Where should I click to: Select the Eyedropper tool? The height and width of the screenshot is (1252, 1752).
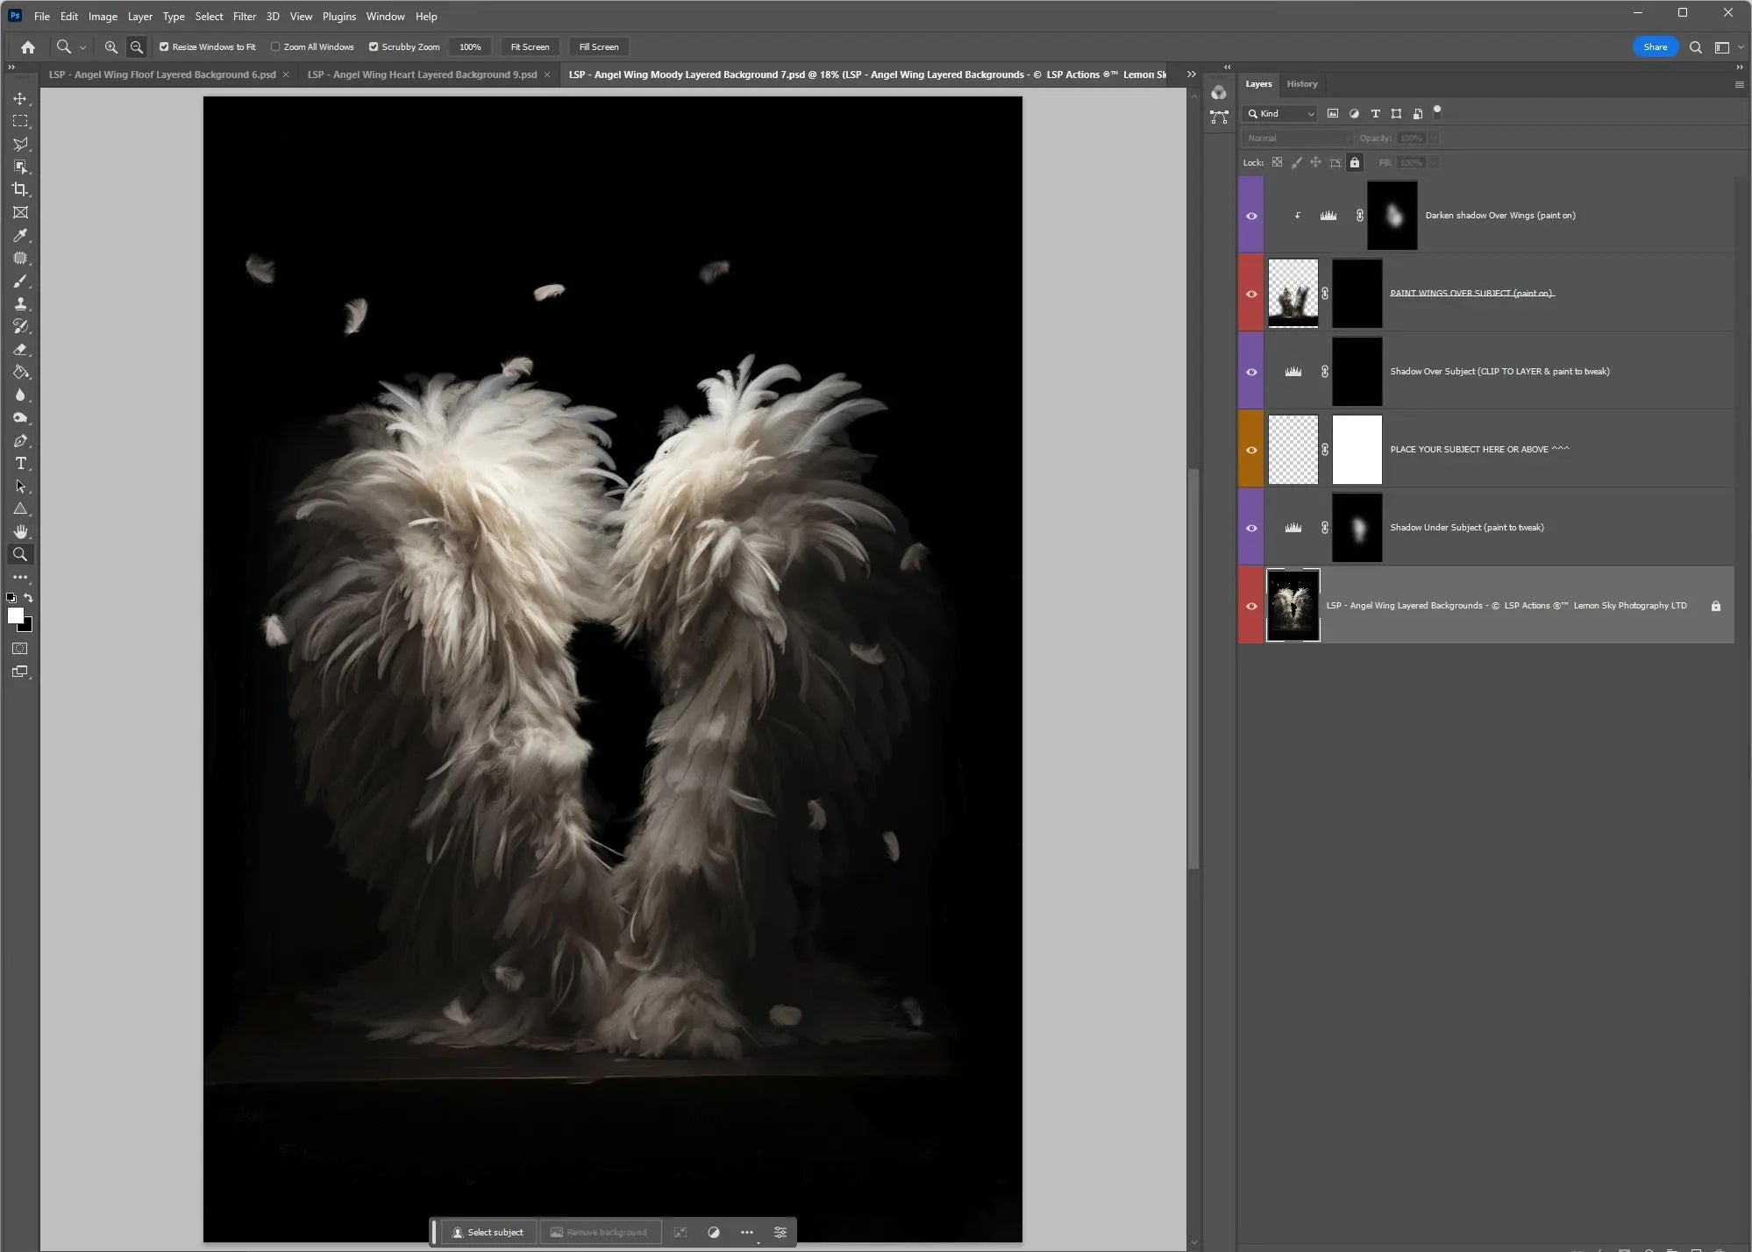tap(21, 235)
